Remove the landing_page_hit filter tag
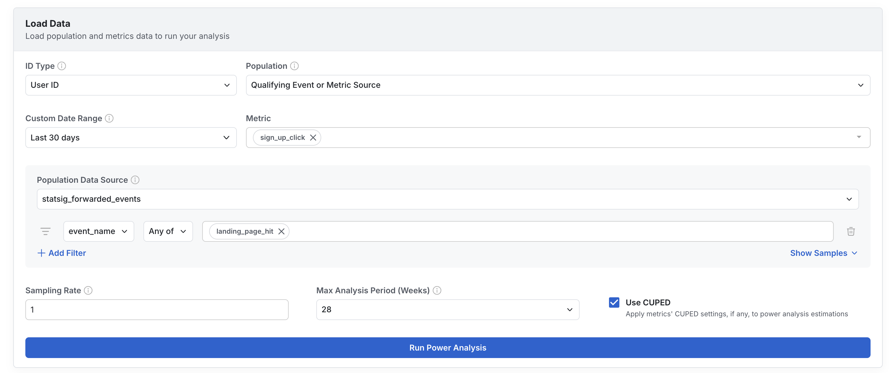The height and width of the screenshot is (373, 889). [281, 231]
